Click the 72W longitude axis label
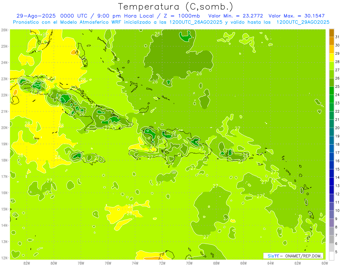This screenshot has width=345, height=267. (162, 263)
